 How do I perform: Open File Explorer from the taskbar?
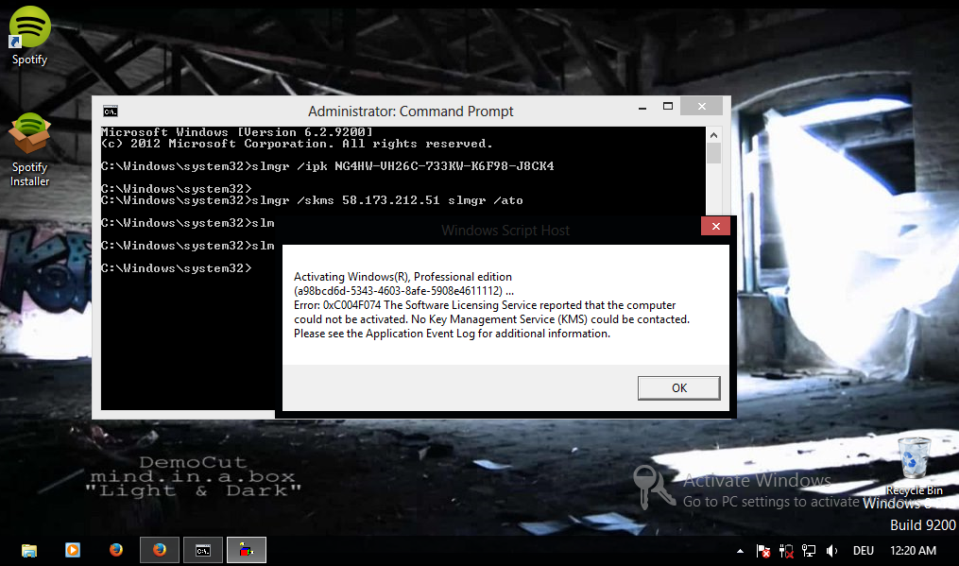point(29,550)
